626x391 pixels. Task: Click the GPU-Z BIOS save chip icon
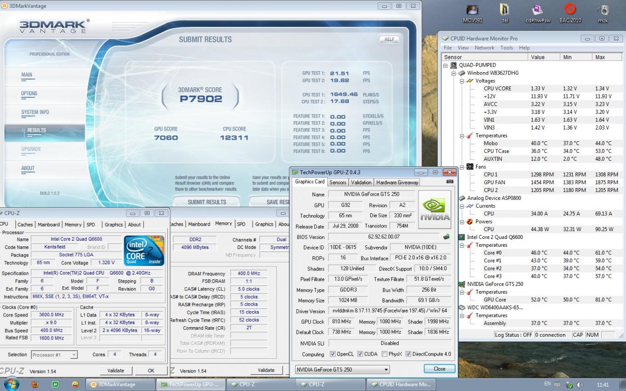(446, 237)
